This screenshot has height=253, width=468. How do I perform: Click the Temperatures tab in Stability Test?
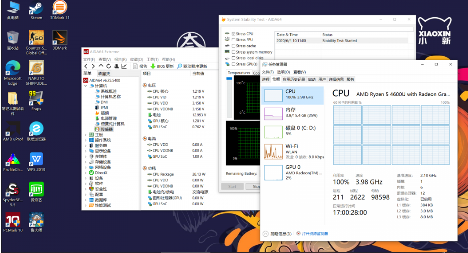click(x=239, y=73)
